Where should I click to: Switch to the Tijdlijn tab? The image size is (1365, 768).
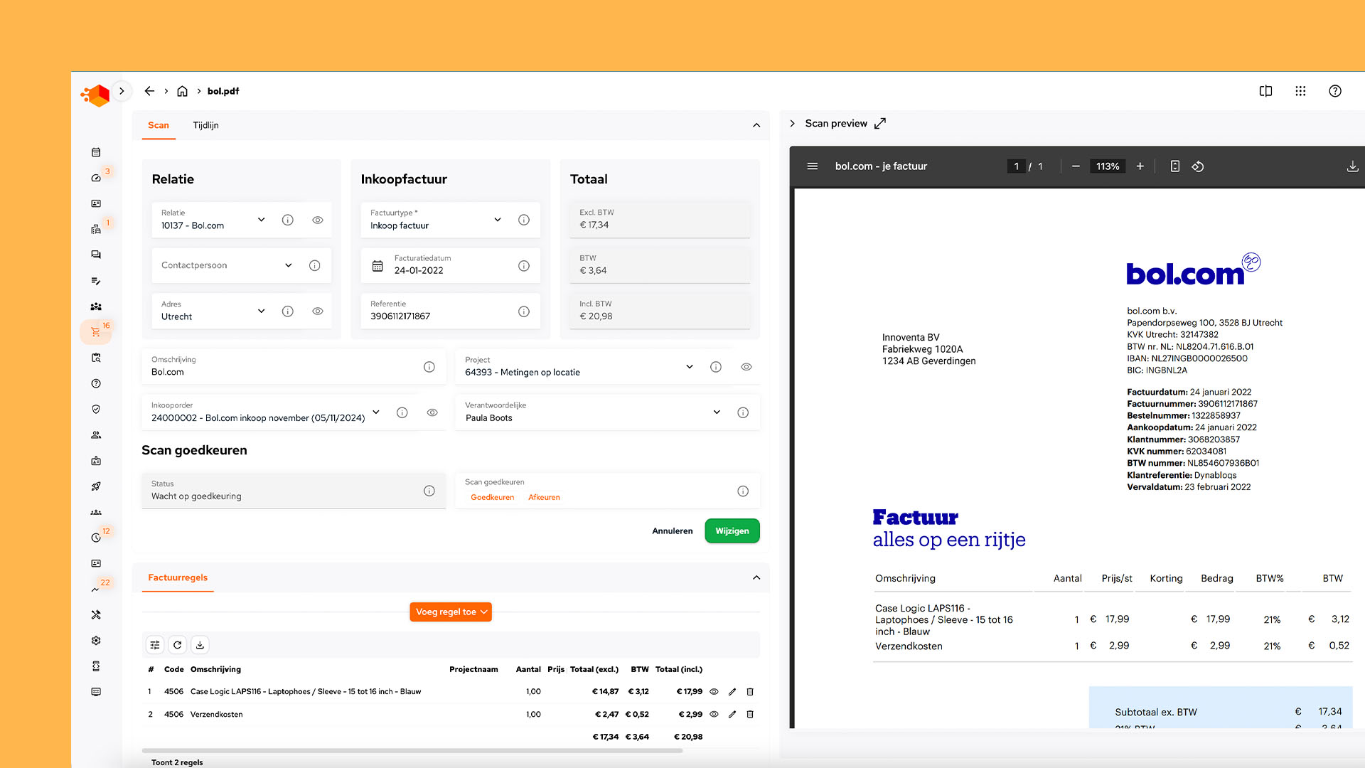tap(205, 125)
